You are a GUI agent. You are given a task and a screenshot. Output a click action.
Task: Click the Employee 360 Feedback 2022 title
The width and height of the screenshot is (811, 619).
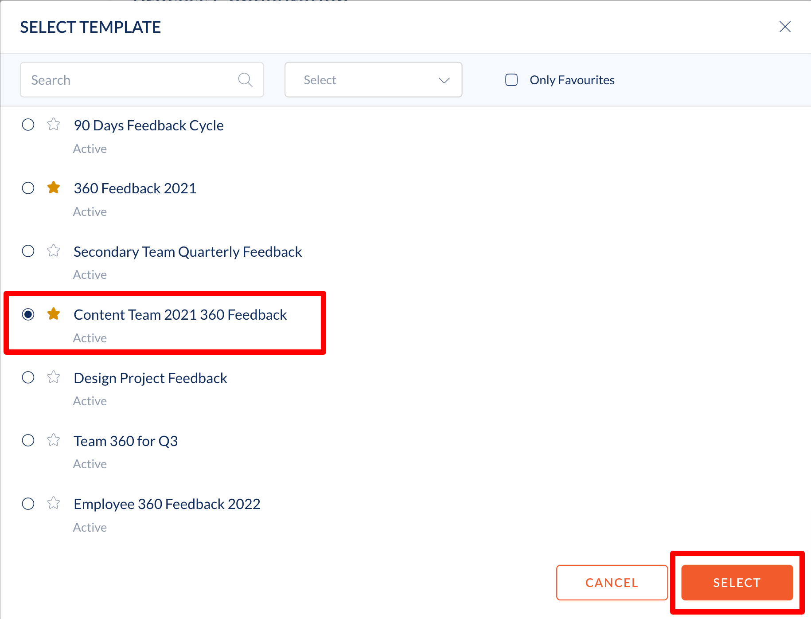point(167,504)
